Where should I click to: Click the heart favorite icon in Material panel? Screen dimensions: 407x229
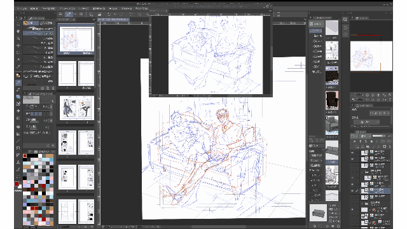(x=333, y=226)
